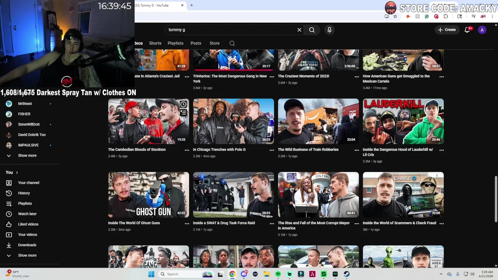Click the search magnifier button beside the search box
Image resolution: width=498 pixels, height=280 pixels.
tap(312, 30)
